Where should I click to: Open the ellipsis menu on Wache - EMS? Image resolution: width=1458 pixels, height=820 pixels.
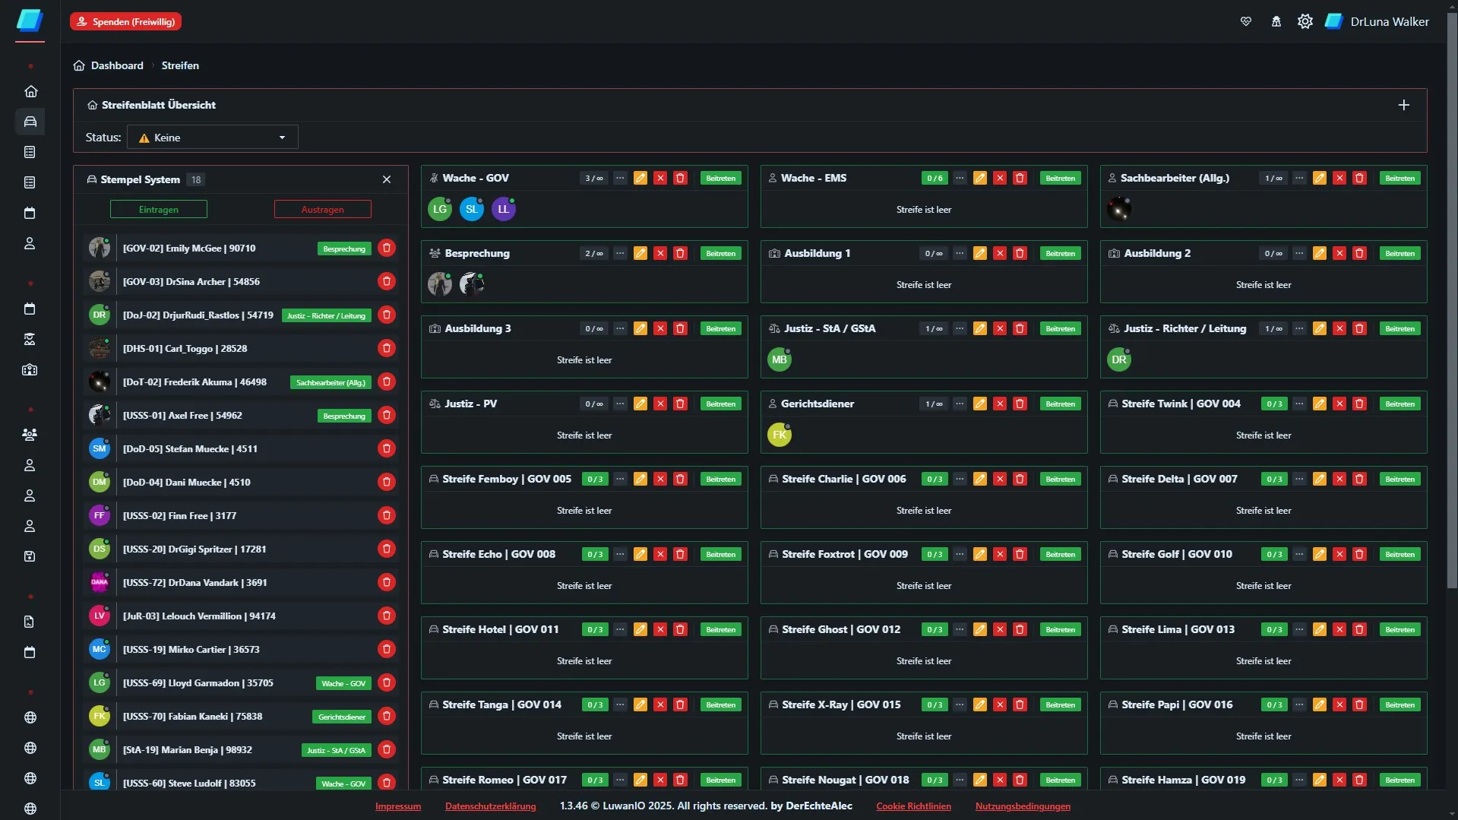coord(960,178)
